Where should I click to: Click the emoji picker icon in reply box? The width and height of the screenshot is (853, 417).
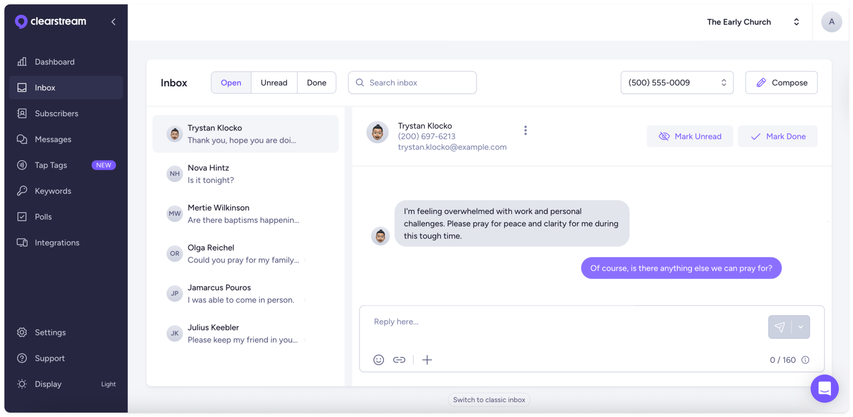379,360
